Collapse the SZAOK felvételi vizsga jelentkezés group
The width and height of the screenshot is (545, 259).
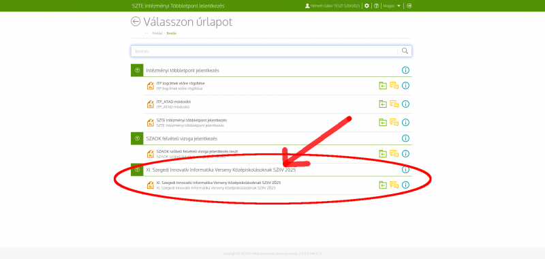click(x=137, y=138)
